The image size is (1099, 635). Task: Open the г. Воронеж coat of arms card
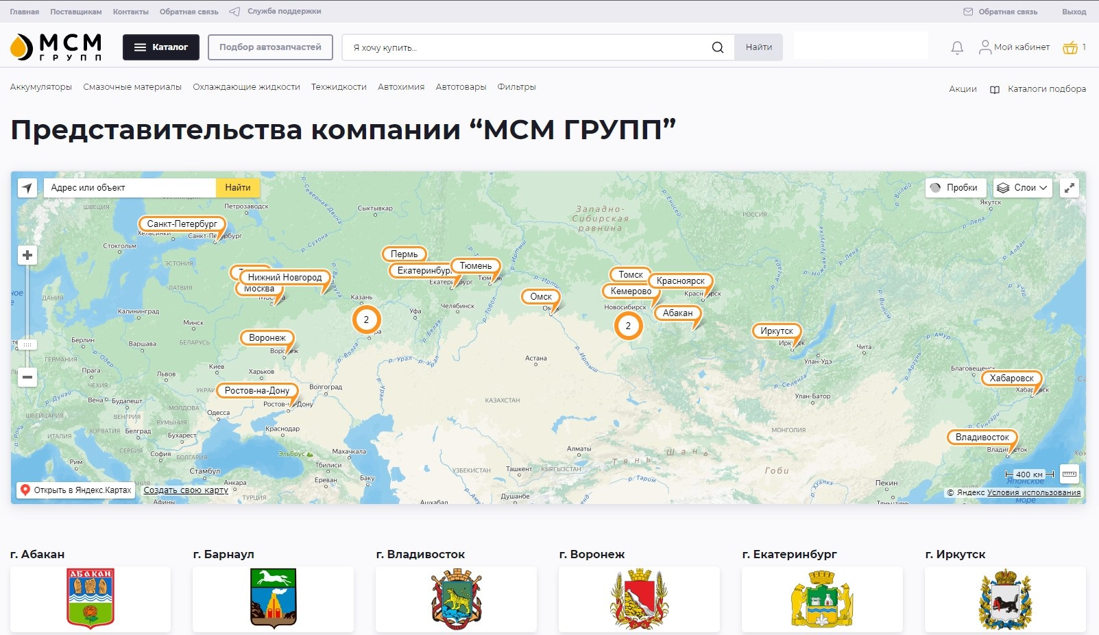coord(640,599)
